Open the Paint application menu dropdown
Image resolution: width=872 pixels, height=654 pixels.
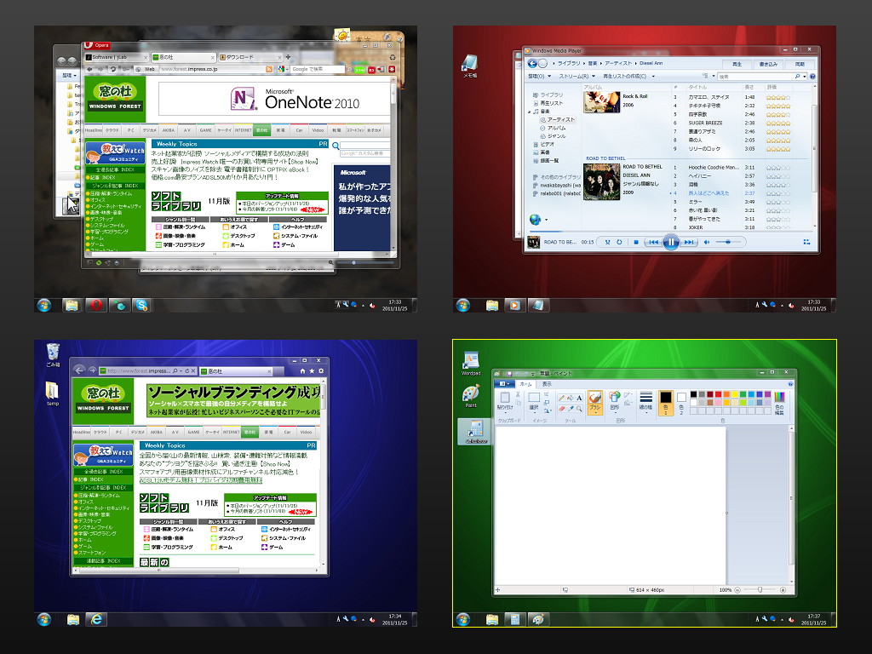pos(504,384)
